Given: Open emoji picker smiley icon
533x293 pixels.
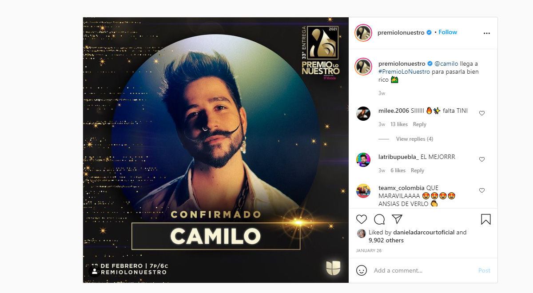Looking at the screenshot, I should 362,270.
